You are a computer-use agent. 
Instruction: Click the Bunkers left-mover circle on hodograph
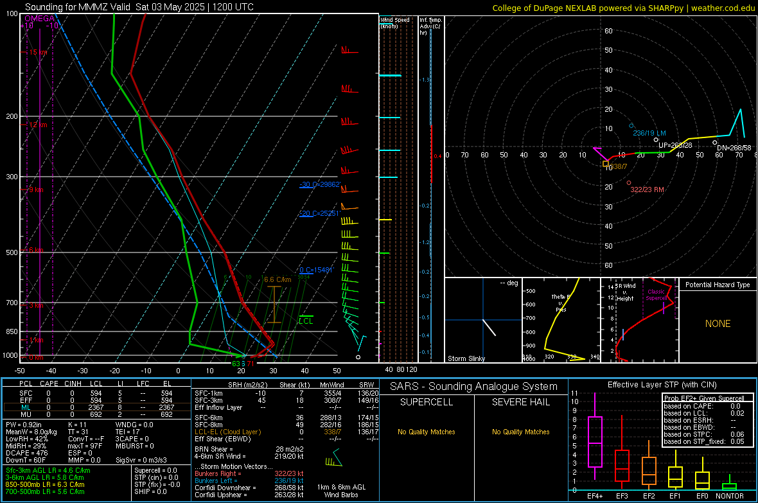[631, 126]
